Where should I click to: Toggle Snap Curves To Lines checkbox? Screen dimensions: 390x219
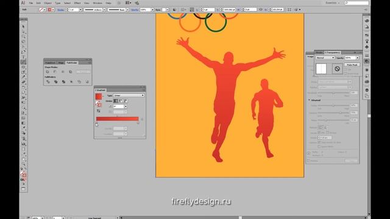click(x=319, y=142)
